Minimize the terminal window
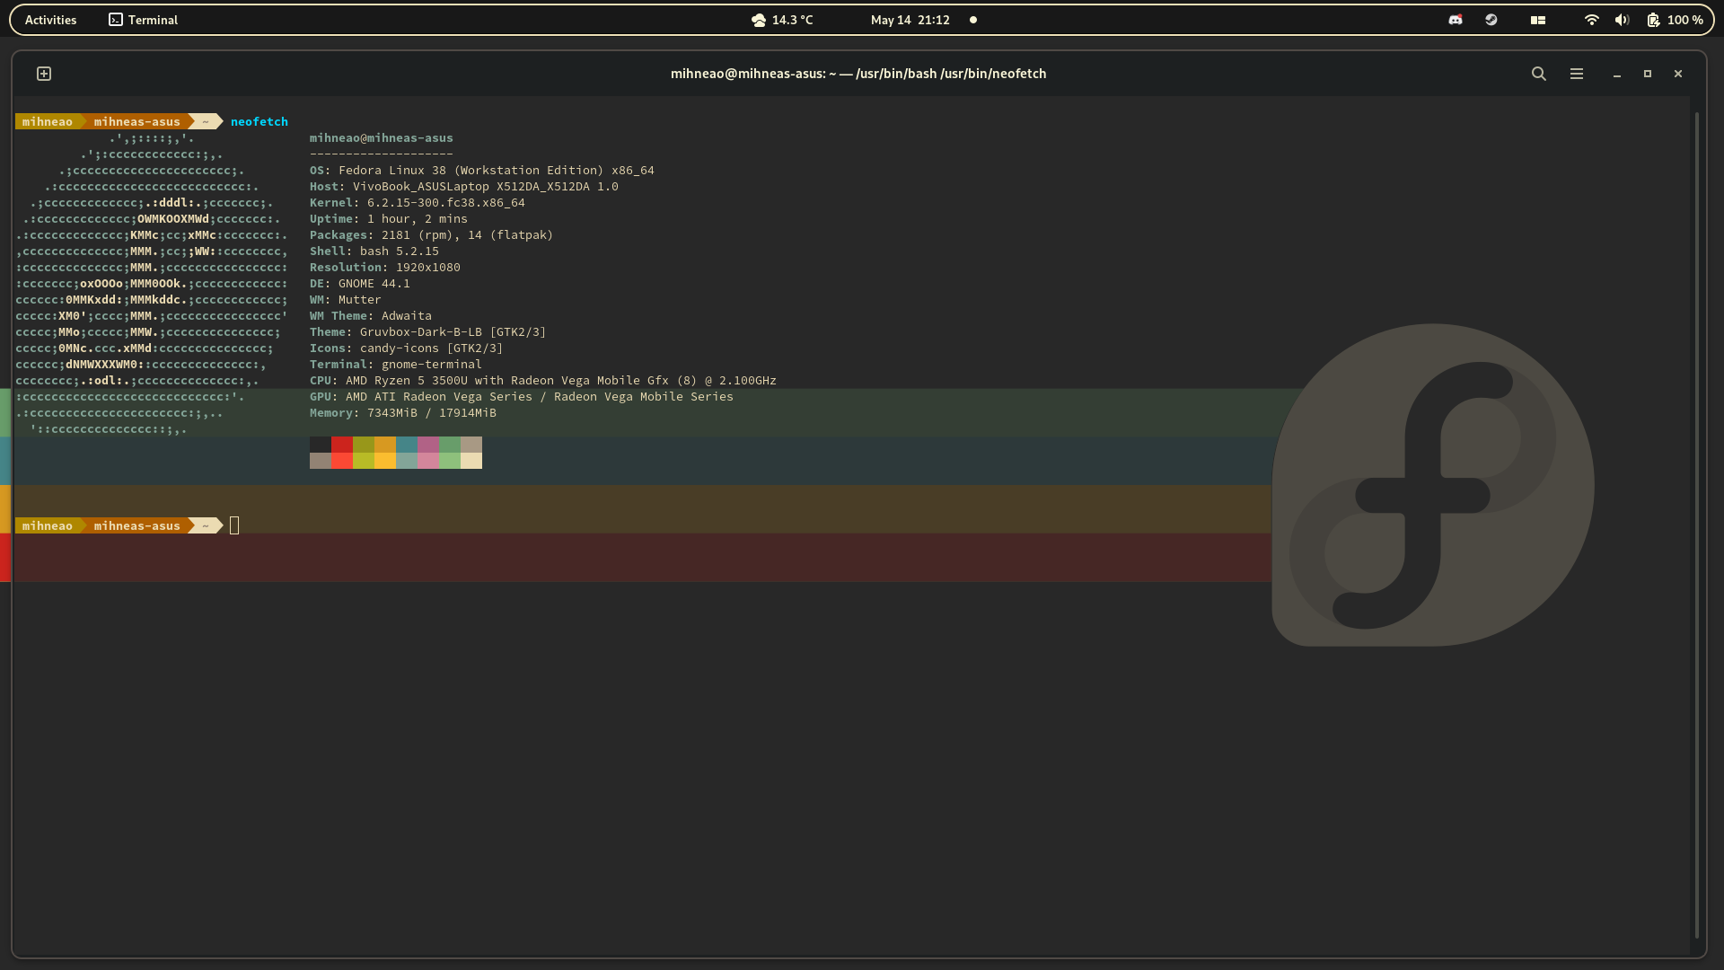The width and height of the screenshot is (1724, 970). click(x=1616, y=74)
